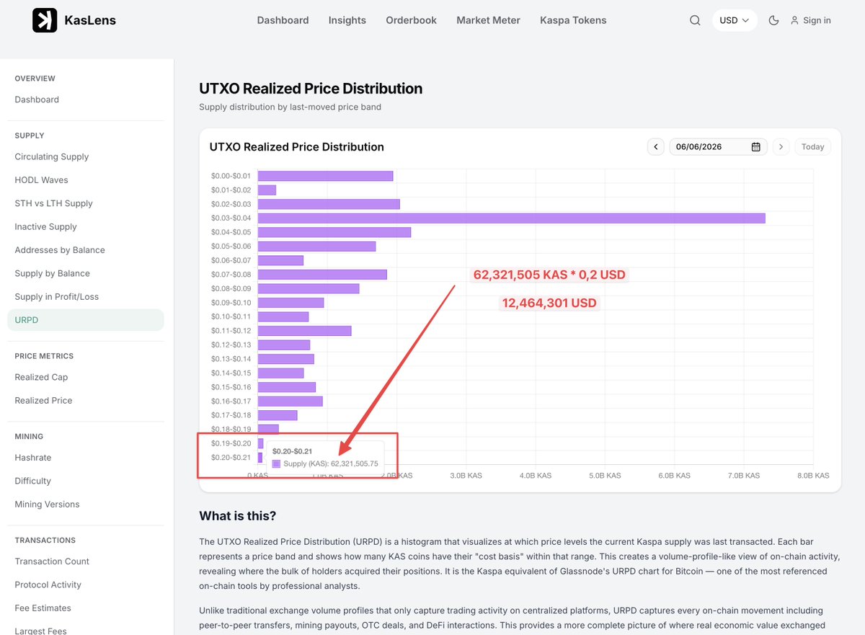Click the PRICE METRICS section header
The image size is (865, 635).
[44, 356]
